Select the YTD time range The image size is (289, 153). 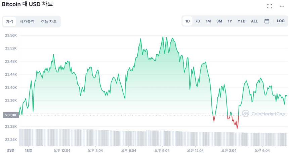pos(242,21)
